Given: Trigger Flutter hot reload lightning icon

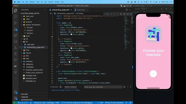Looking at the screenshot, I should (x=121, y=14).
